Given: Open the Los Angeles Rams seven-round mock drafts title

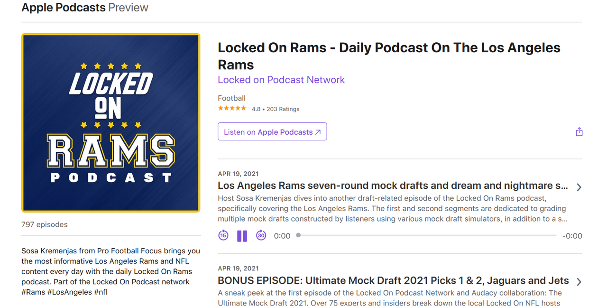Looking at the screenshot, I should tap(393, 185).
